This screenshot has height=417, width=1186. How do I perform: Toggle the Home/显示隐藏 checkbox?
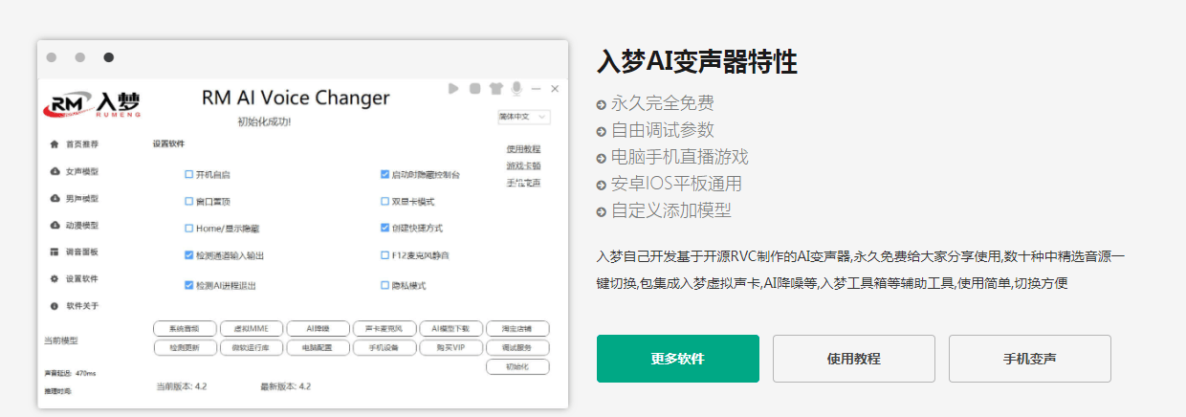click(x=188, y=229)
